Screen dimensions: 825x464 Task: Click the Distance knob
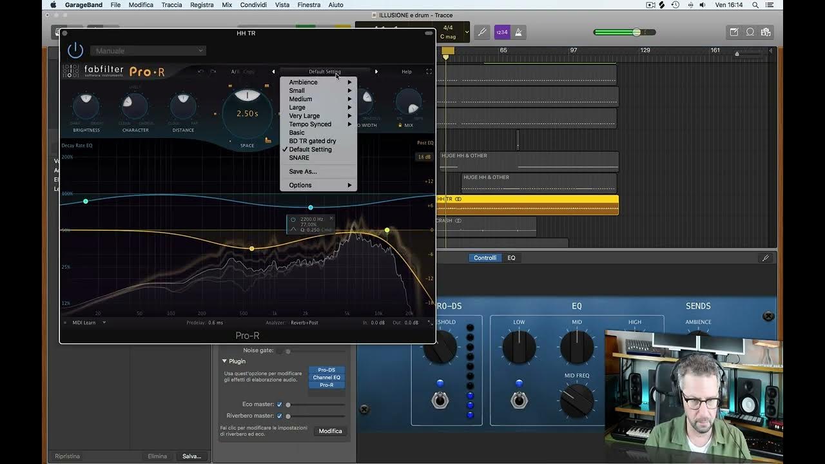183,106
